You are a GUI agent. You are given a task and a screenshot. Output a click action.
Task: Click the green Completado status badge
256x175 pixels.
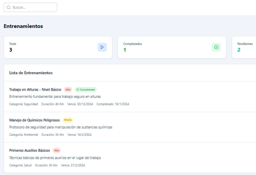(x=86, y=89)
